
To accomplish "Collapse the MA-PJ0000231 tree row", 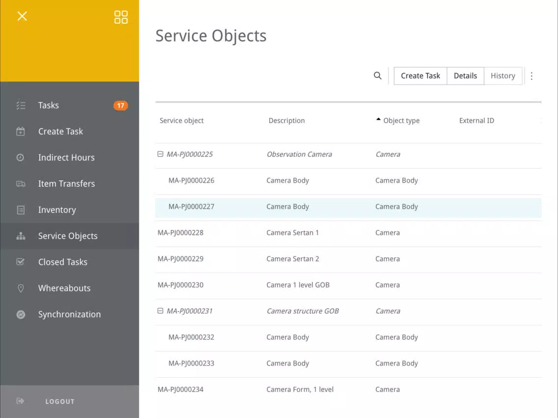I will click(x=160, y=311).
